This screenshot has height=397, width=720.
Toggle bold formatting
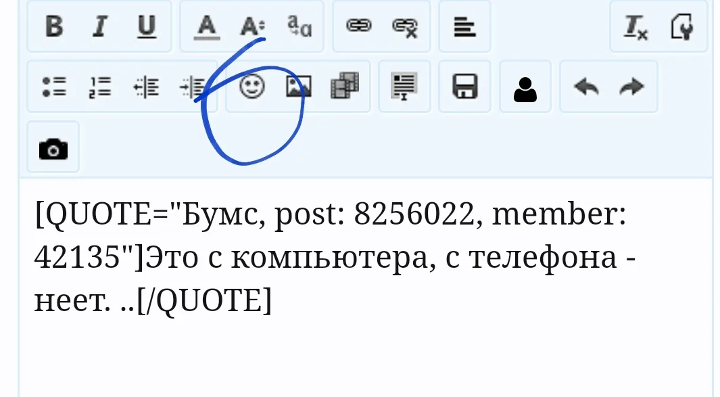(x=55, y=27)
